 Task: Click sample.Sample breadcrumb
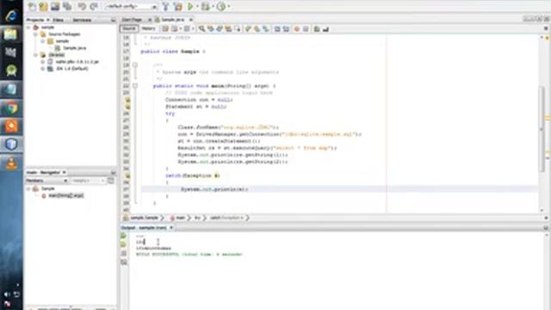tap(144, 218)
